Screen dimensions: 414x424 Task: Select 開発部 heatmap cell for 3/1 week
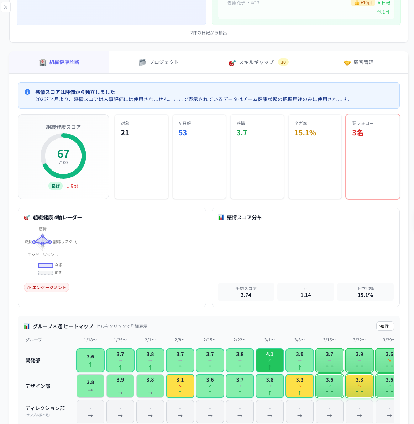(x=270, y=360)
